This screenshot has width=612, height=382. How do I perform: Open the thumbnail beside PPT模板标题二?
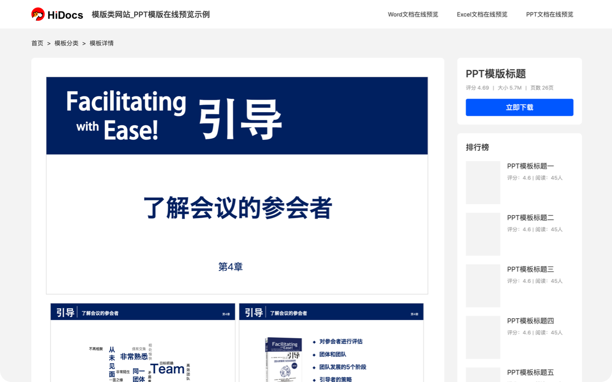[x=483, y=234]
